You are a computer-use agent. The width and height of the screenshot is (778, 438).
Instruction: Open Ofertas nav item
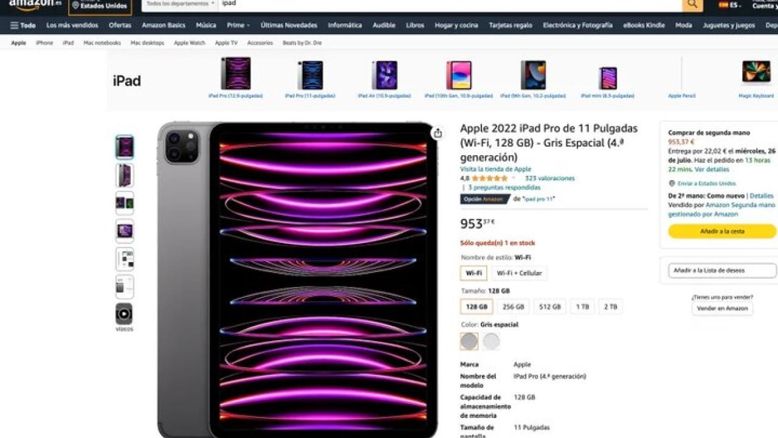pos(120,26)
